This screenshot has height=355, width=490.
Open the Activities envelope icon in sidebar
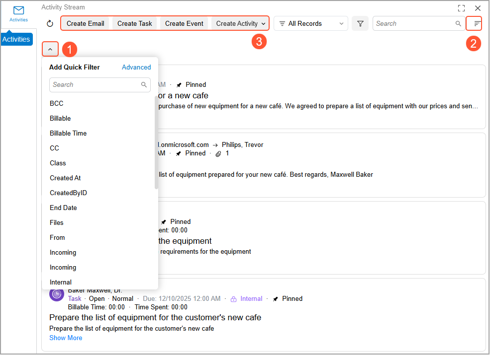click(x=19, y=10)
